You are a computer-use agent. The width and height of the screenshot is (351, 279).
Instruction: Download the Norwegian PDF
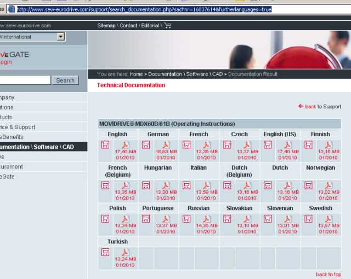[x=329, y=185]
